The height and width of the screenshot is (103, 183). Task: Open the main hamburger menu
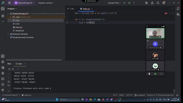(9, 3)
